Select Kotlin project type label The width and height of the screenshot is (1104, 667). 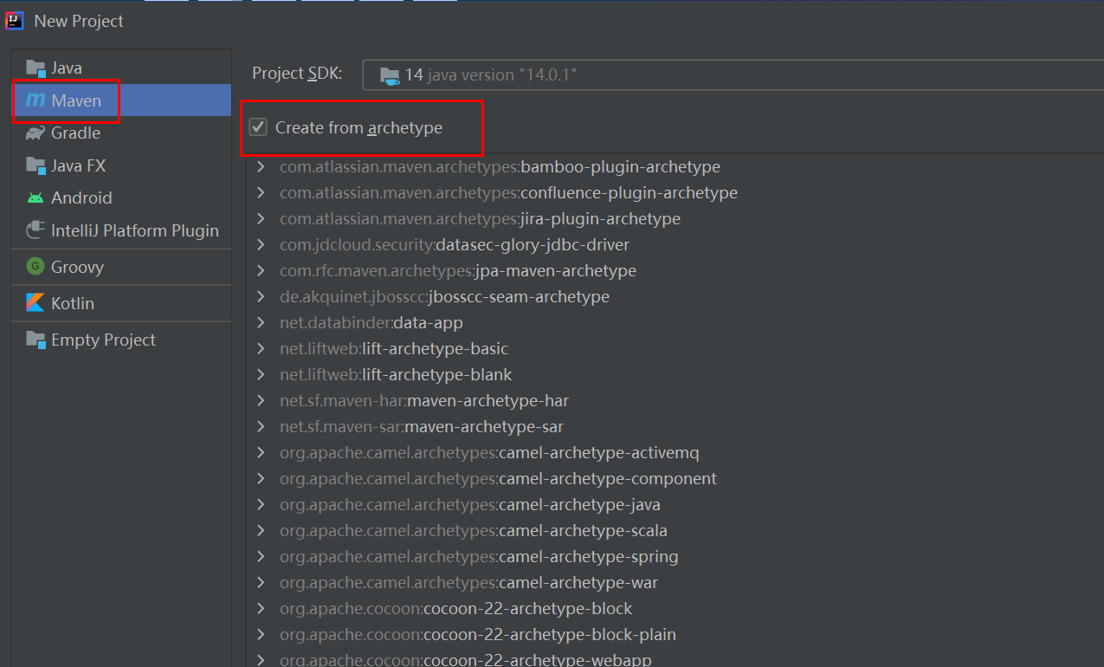[x=73, y=303]
